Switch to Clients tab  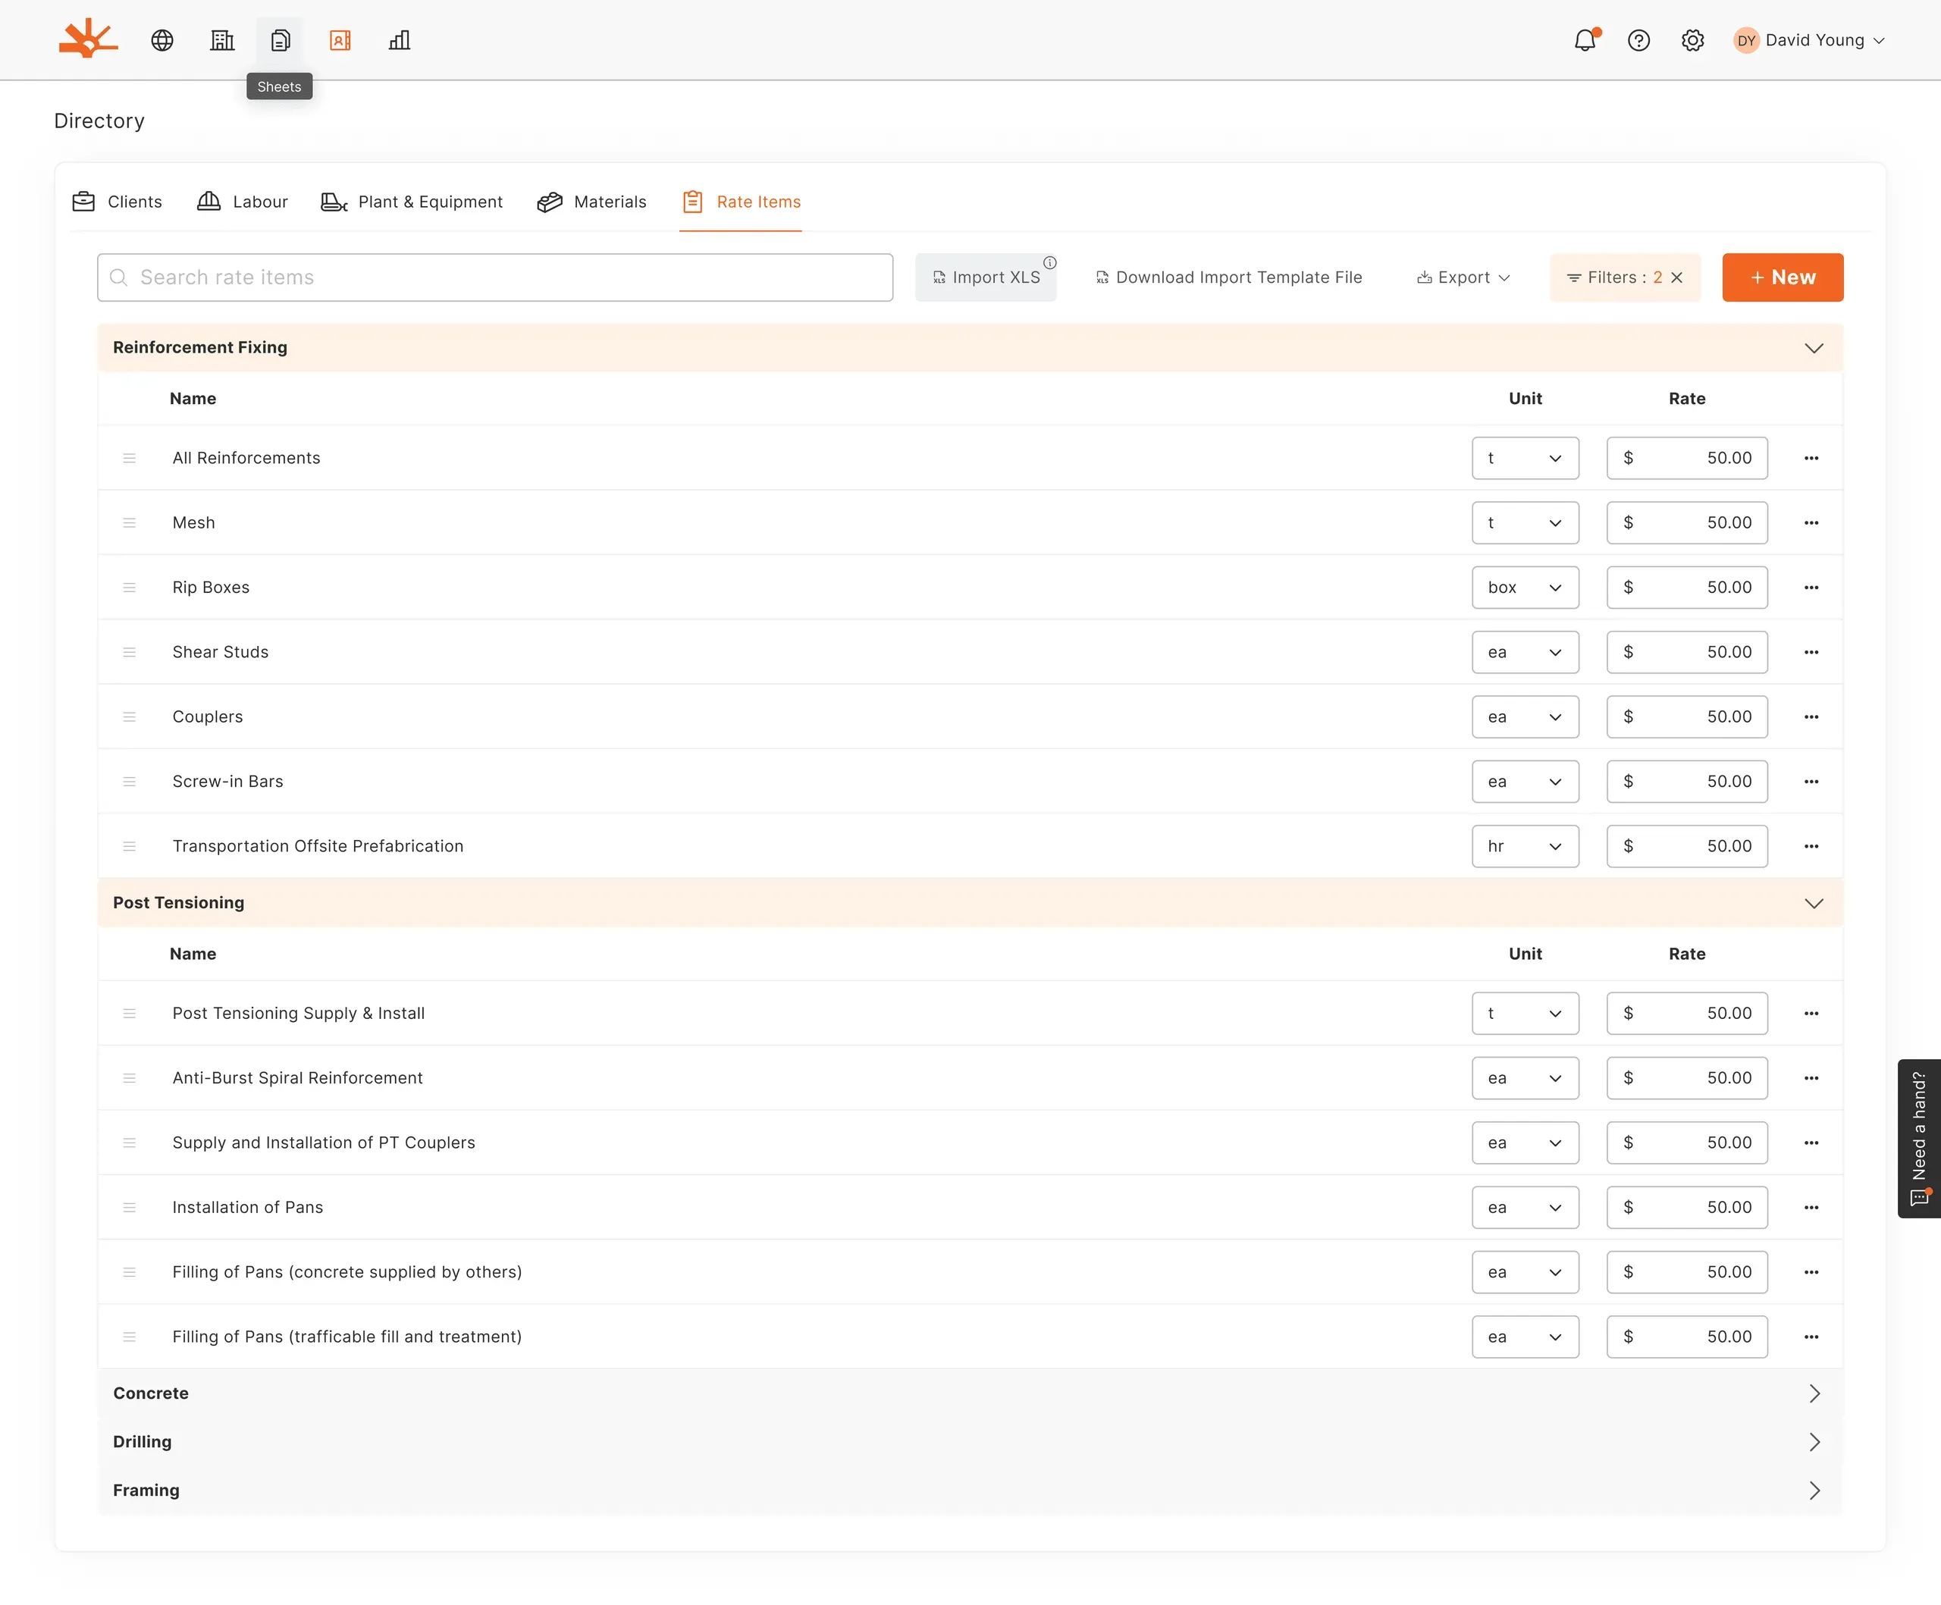118,202
